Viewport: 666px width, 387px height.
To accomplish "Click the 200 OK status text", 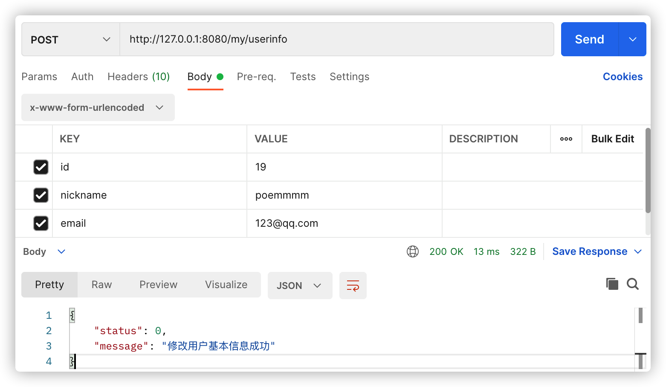I will click(446, 251).
